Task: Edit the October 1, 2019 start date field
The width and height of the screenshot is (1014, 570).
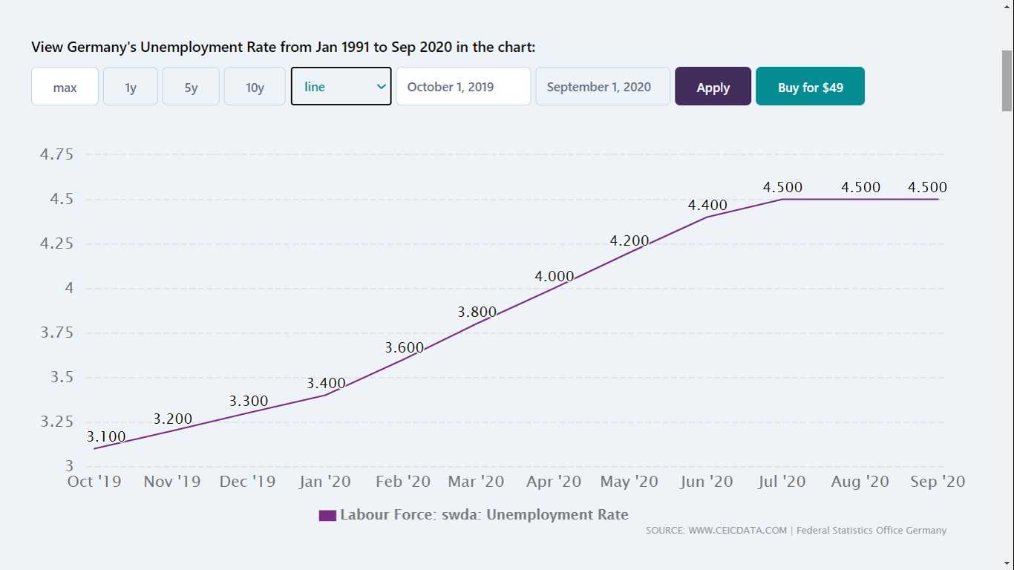Action: coord(463,86)
